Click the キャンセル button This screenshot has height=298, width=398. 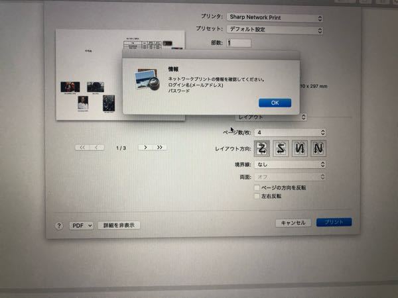click(293, 223)
